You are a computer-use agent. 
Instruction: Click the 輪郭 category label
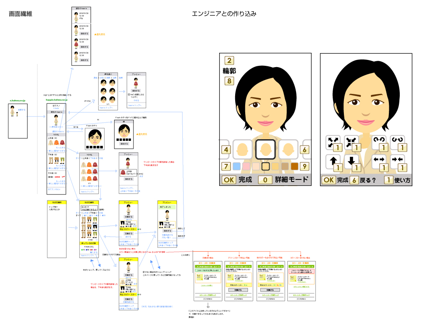pos(229,71)
